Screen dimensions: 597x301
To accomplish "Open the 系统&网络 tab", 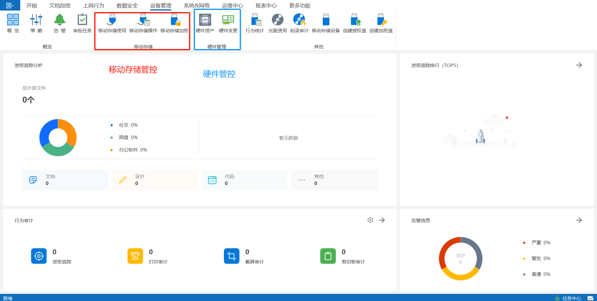I will pyautogui.click(x=197, y=6).
